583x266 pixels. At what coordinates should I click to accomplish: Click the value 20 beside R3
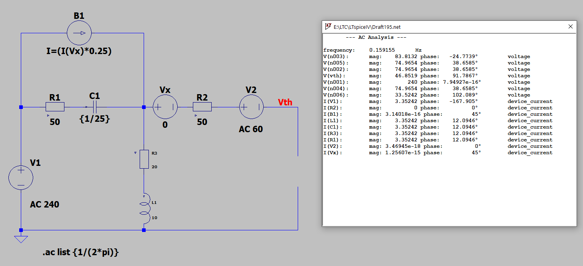click(154, 166)
